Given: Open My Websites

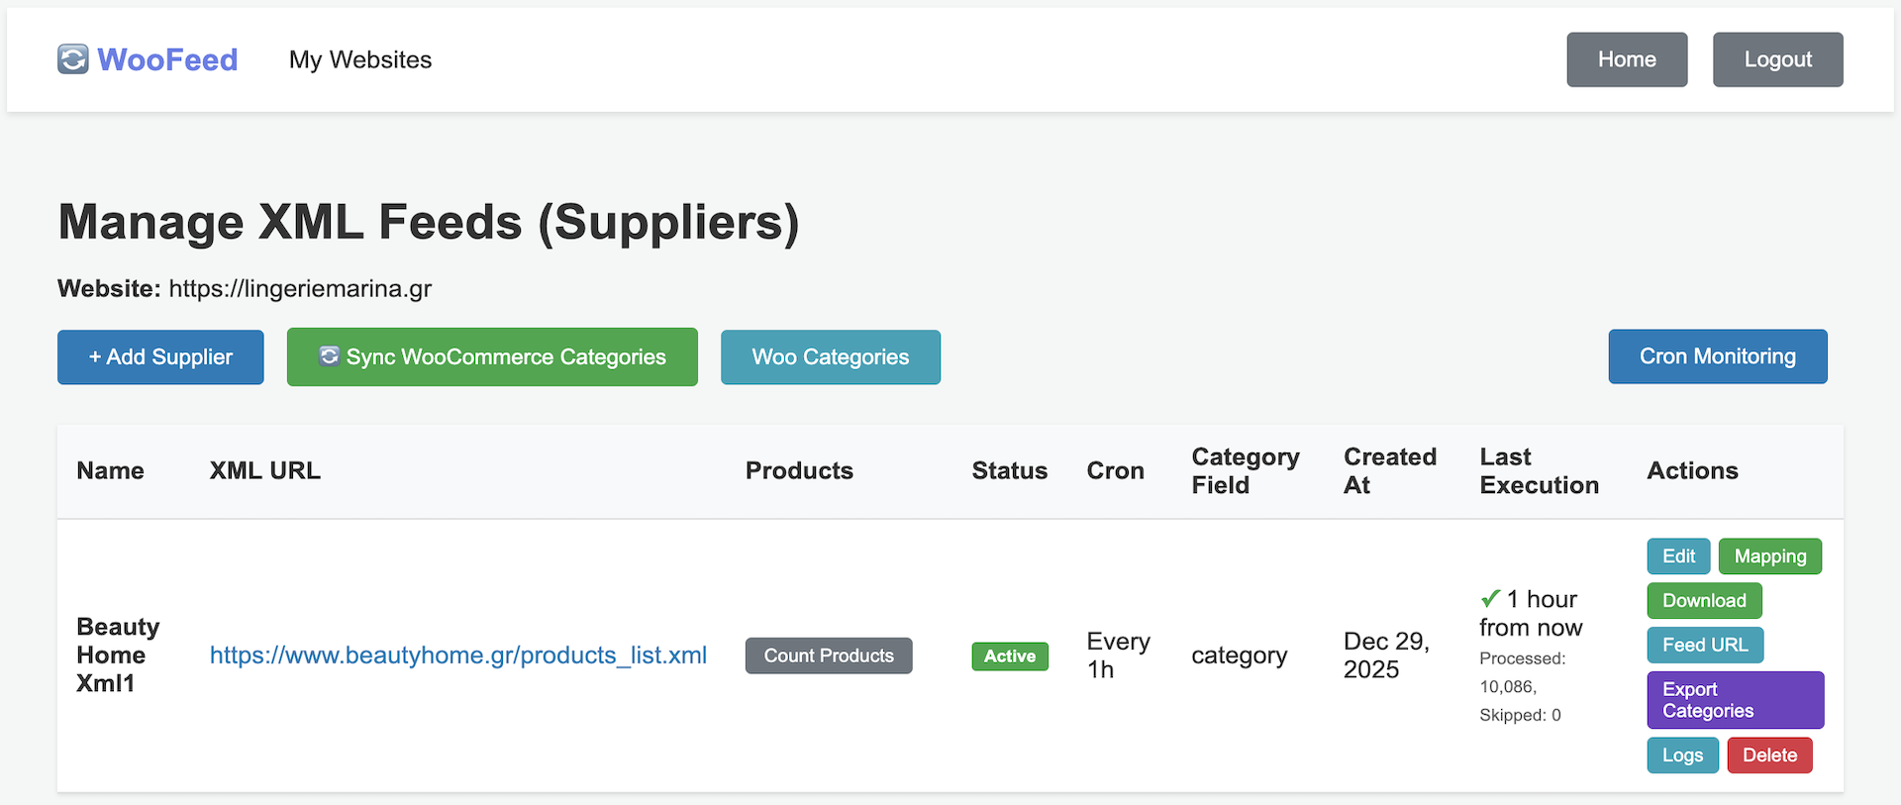Looking at the screenshot, I should coord(359,59).
